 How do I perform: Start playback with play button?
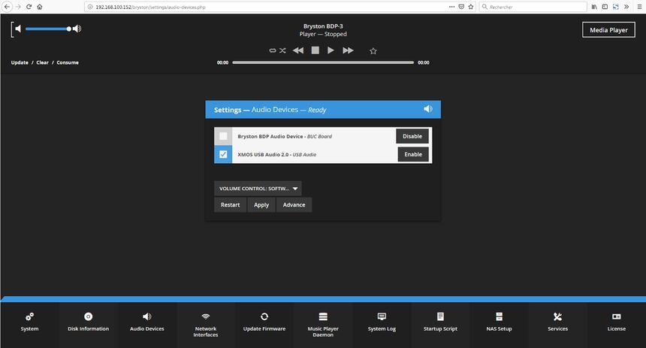coord(331,50)
